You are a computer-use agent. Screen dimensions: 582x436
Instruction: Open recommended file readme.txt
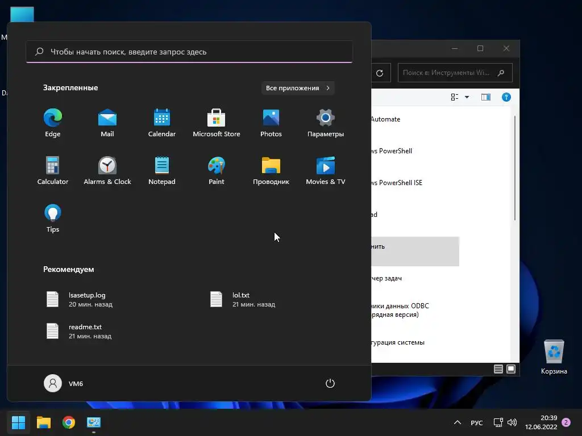point(79,331)
